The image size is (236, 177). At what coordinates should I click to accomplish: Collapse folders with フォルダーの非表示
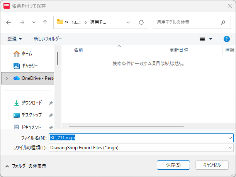(x=26, y=166)
